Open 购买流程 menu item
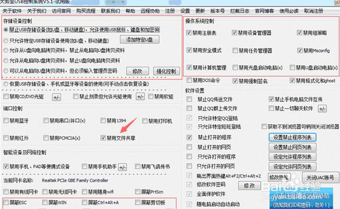 tap(86, 11)
